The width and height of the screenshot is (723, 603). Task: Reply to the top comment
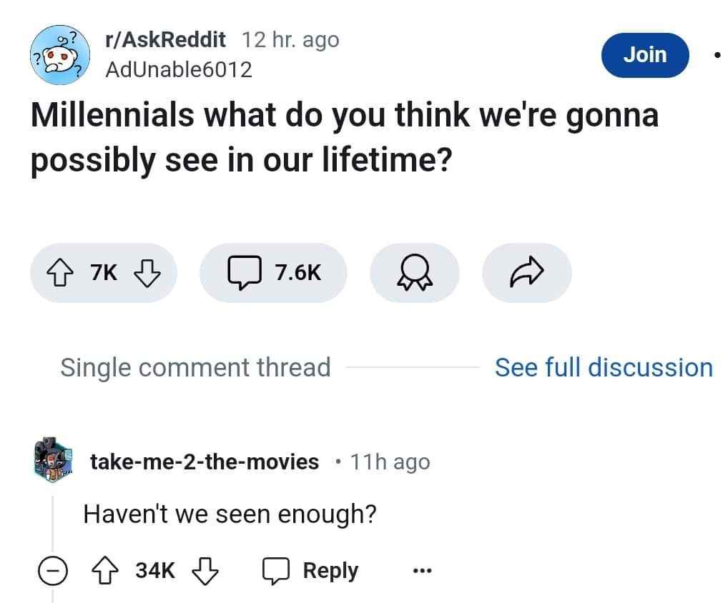coord(311,570)
